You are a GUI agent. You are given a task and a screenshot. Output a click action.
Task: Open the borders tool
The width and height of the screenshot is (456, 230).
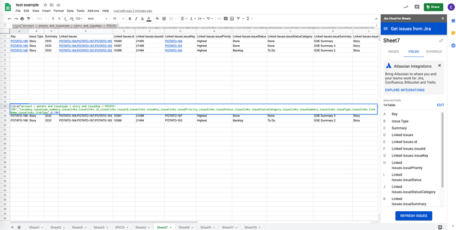[x=164, y=19]
